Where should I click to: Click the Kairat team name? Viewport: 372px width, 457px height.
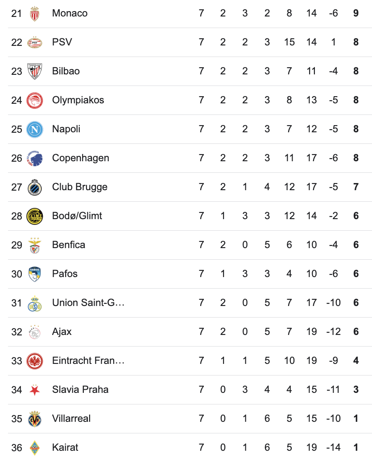coord(65,448)
